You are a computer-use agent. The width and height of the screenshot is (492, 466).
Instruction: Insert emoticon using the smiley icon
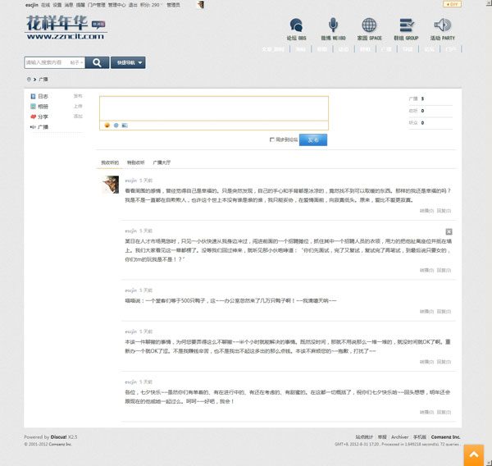107,125
